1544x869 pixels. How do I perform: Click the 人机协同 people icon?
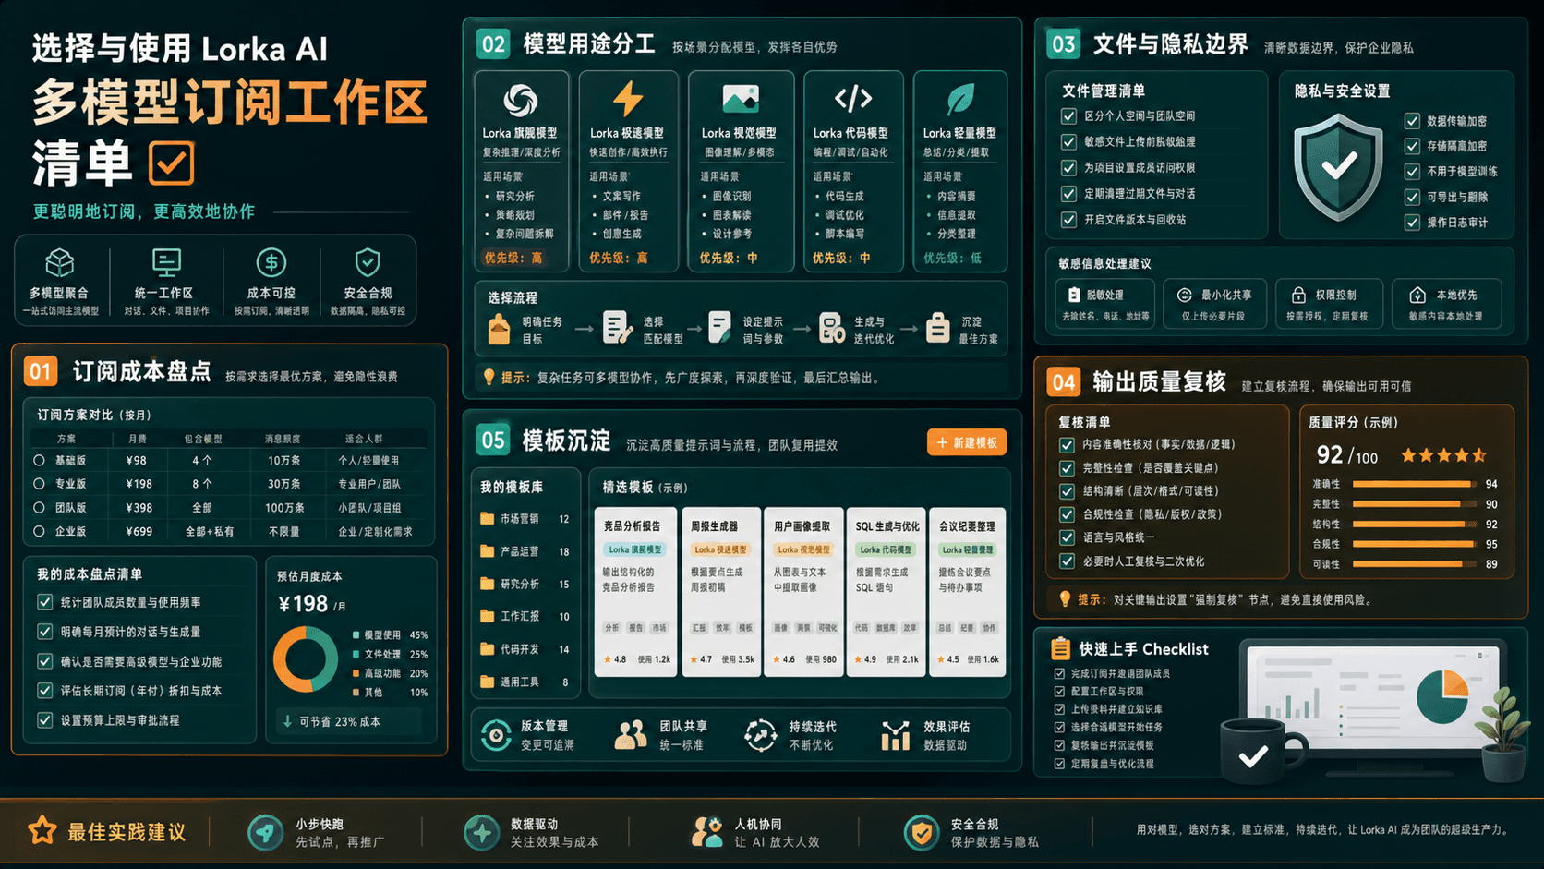706,832
